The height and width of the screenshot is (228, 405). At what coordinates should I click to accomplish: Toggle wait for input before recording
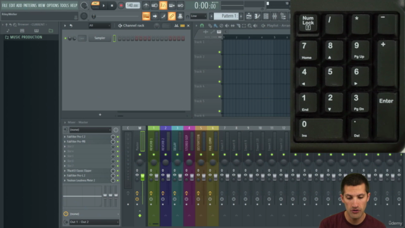pos(154,6)
